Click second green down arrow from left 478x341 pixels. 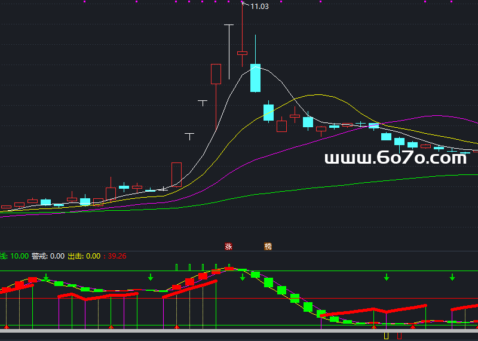pyautogui.click(x=151, y=277)
